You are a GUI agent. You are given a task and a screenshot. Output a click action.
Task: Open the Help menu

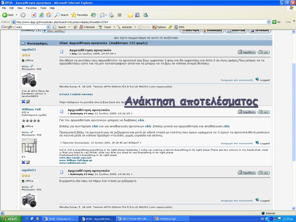52,8
